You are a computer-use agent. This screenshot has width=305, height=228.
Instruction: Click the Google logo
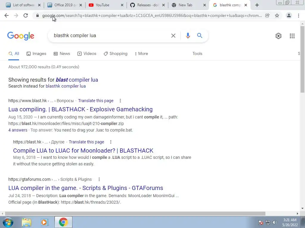click(21, 36)
